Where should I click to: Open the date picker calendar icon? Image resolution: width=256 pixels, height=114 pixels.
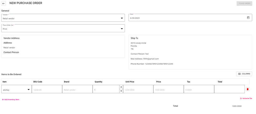coord(248,18)
